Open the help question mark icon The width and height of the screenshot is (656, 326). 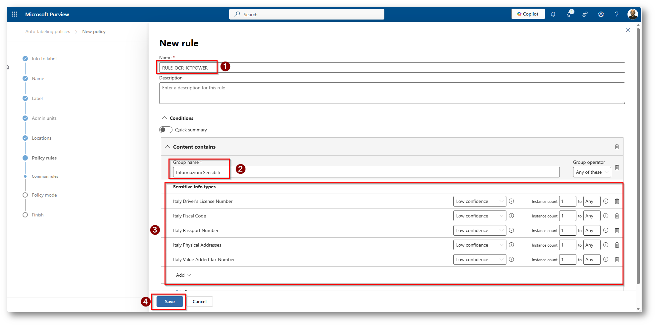point(617,14)
